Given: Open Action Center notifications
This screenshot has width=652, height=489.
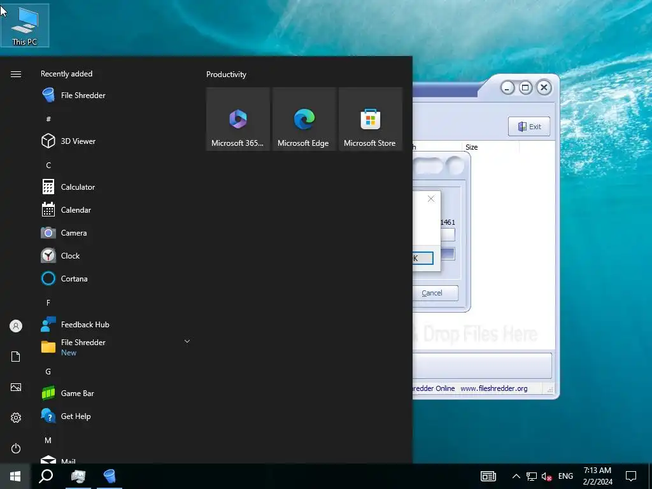Looking at the screenshot, I should tap(631, 476).
